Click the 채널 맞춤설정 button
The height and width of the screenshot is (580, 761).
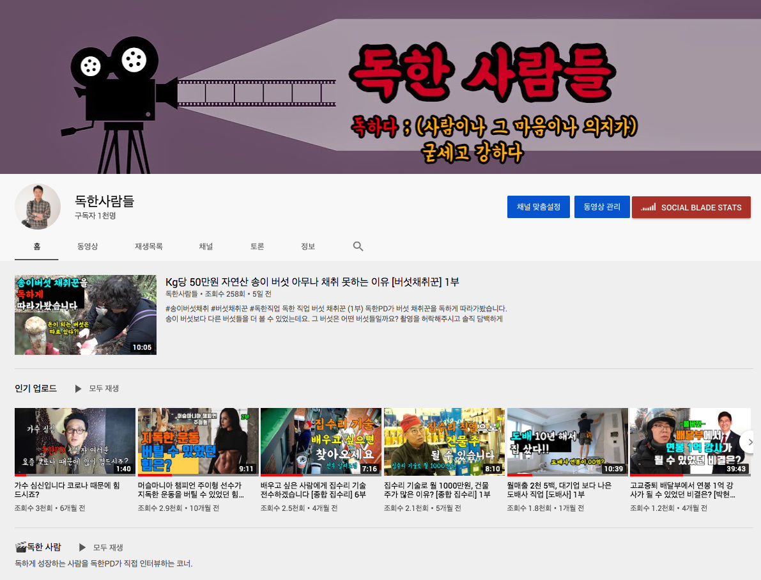tap(538, 207)
